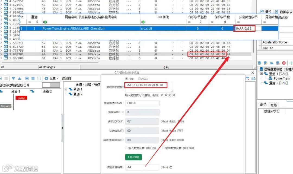The width and height of the screenshot is (293, 174).
Task: Click the 过滤器 filter label
Action: coord(66,78)
